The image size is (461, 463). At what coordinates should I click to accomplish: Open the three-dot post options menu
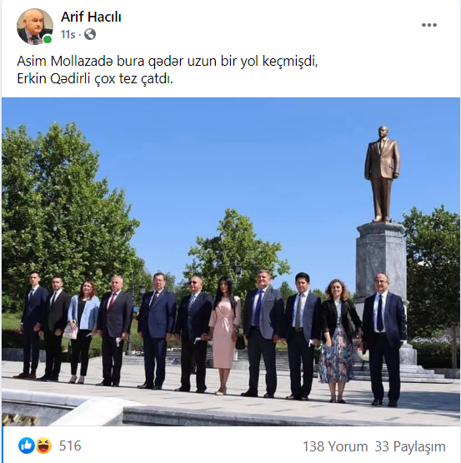[x=429, y=25]
